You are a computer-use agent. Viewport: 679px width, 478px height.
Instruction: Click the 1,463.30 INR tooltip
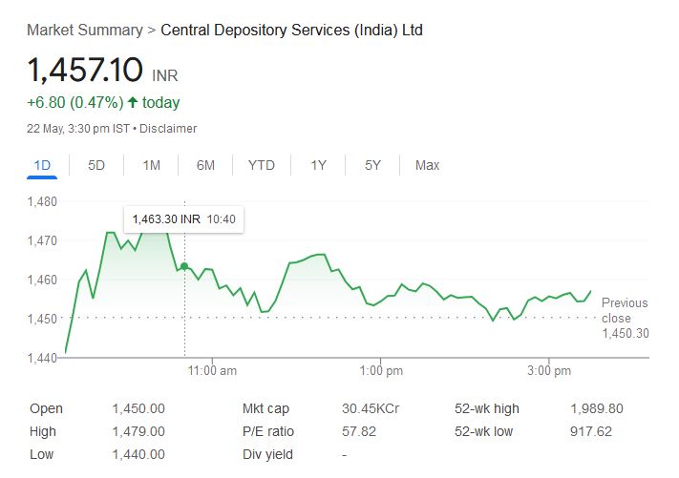184,219
